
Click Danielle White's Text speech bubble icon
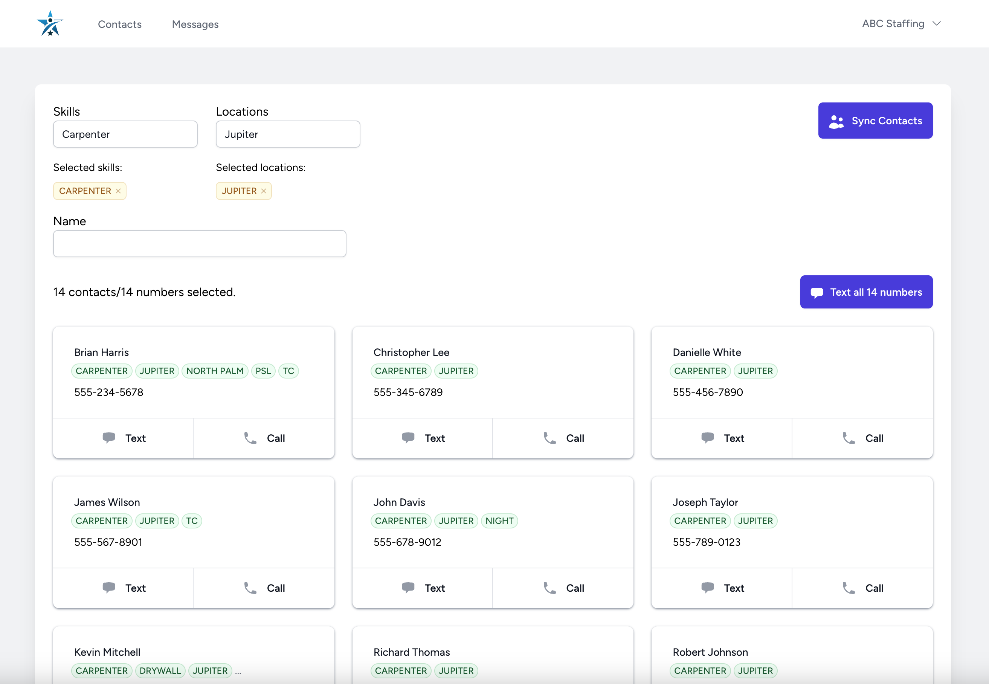707,438
